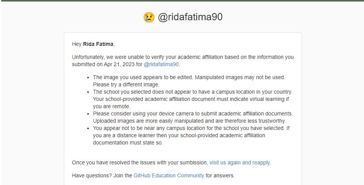
Task: Click the bullet dot before "The school you selected"
Action: [x=88, y=92]
